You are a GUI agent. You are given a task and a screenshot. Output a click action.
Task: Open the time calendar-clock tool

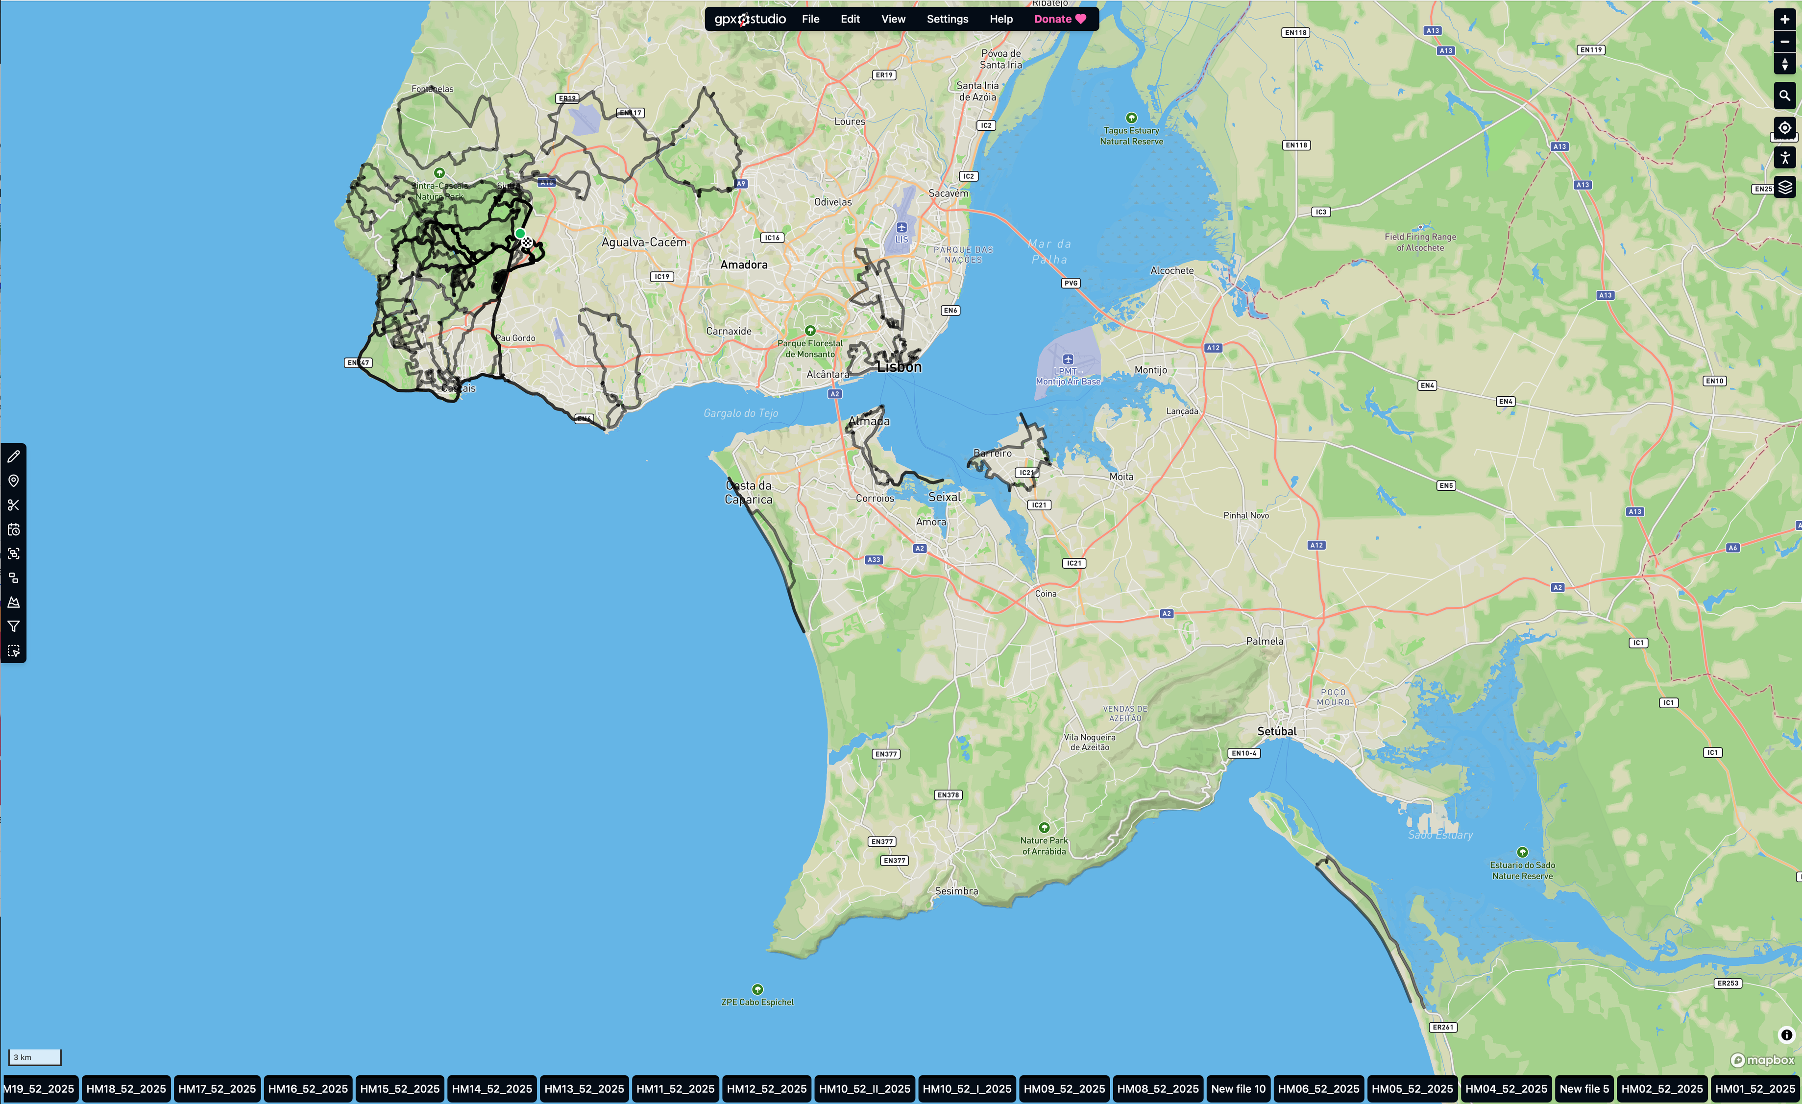point(13,529)
